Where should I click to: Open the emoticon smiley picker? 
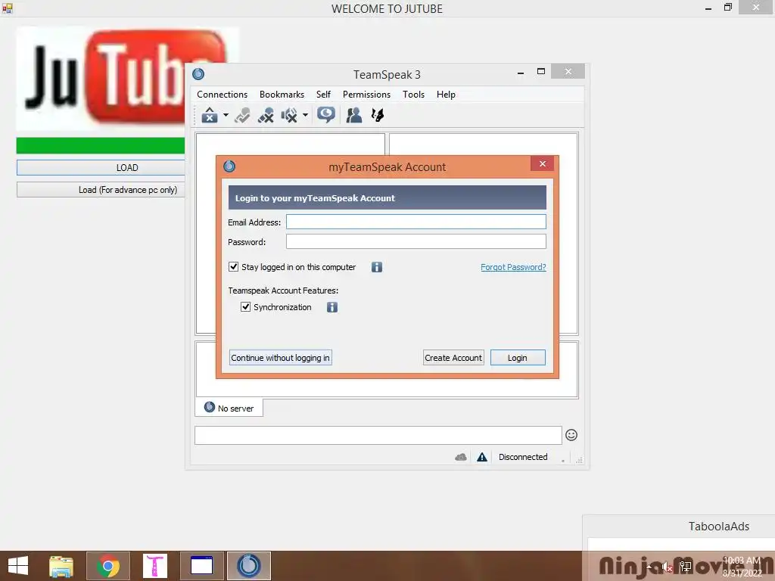click(x=571, y=435)
